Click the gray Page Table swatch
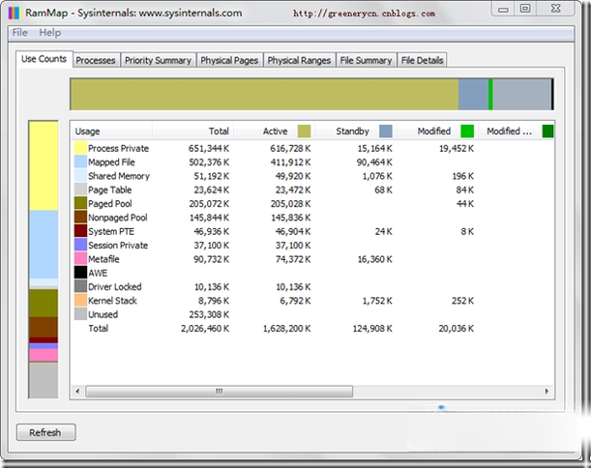 80,190
